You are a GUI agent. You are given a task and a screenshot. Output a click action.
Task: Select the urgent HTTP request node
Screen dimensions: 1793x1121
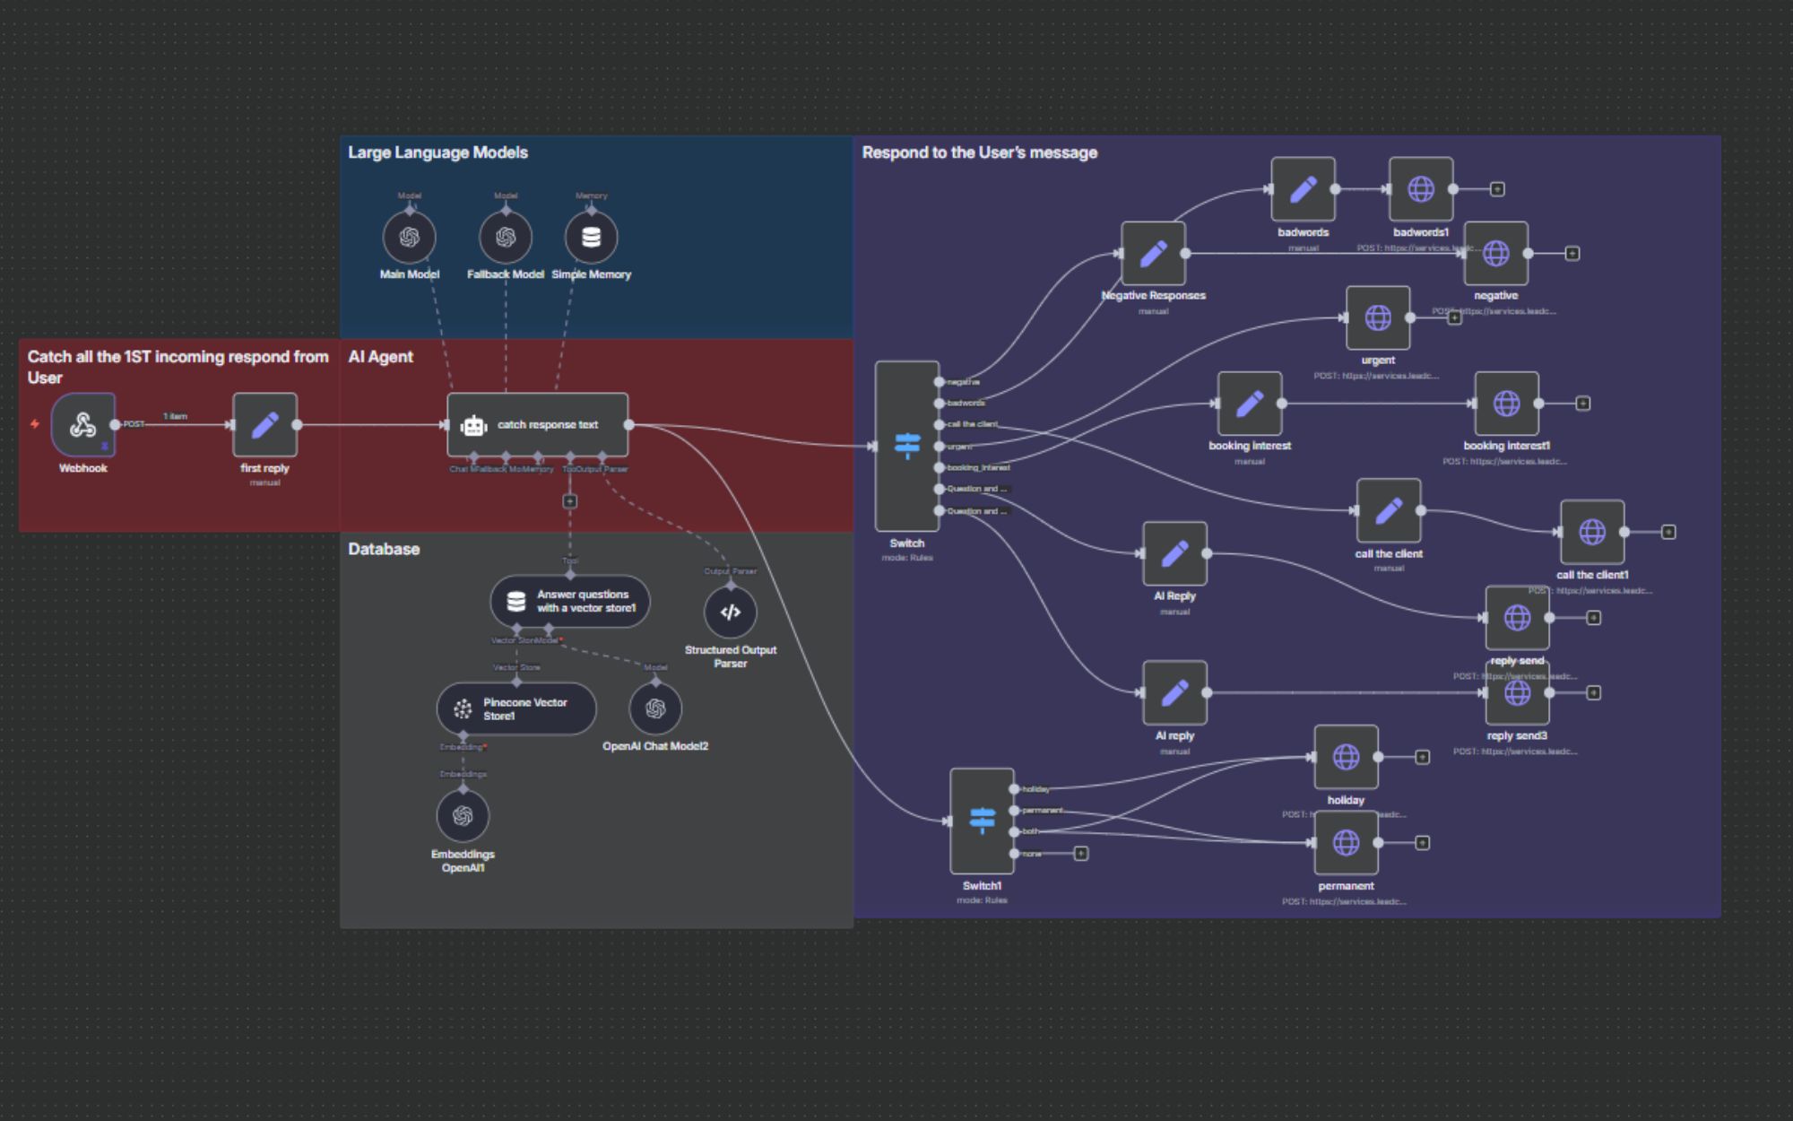click(1378, 317)
